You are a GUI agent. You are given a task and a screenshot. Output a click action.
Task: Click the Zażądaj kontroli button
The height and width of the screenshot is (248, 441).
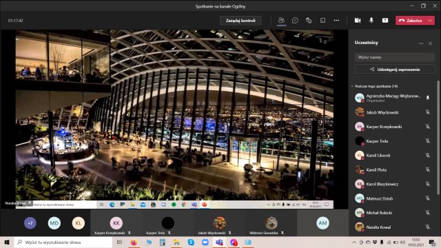point(240,21)
